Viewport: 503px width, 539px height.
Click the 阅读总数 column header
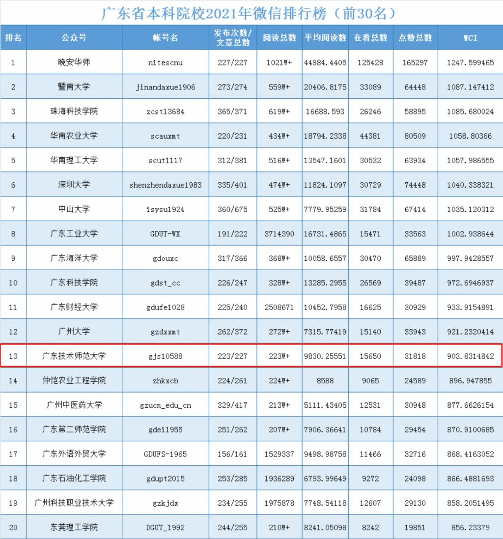(279, 38)
